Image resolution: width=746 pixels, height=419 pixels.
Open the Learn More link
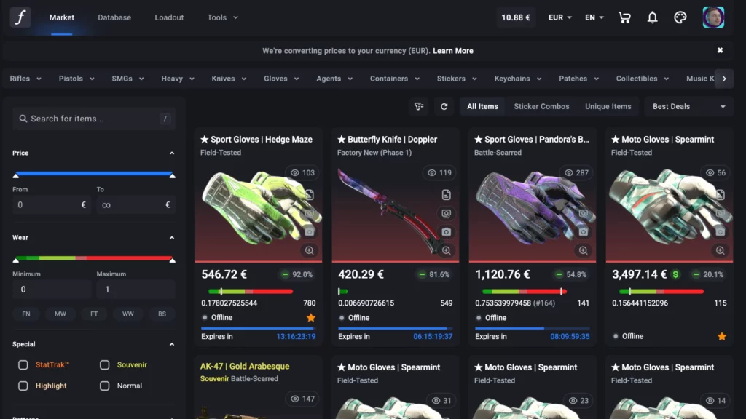(x=453, y=51)
